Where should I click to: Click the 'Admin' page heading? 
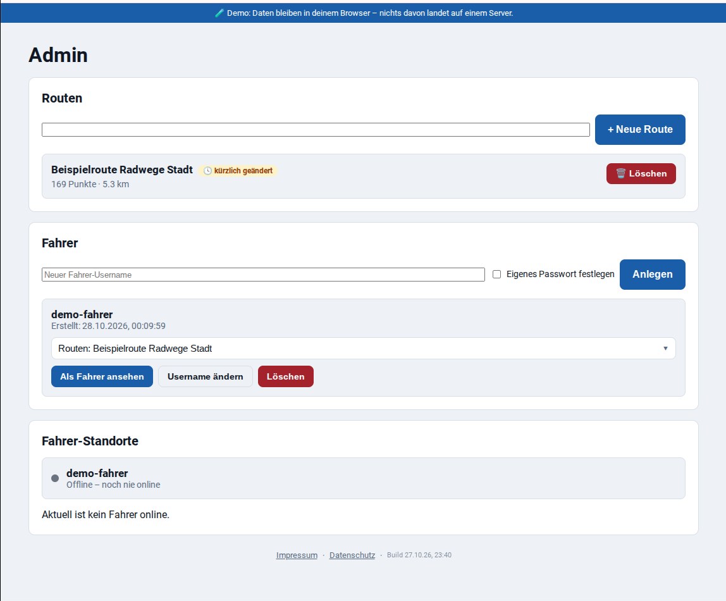coord(58,55)
